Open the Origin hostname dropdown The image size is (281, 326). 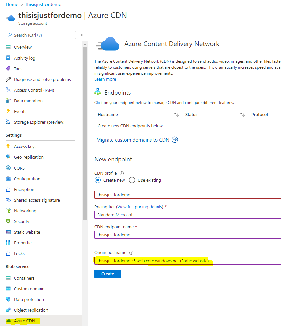tap(188, 261)
